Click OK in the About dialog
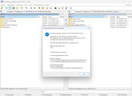The width and height of the screenshot is (132, 96). pyautogui.click(x=84, y=74)
